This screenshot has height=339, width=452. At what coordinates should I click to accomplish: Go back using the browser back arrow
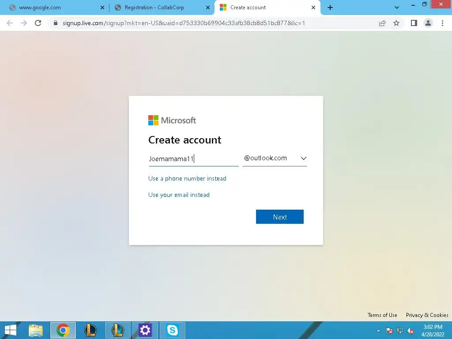point(10,23)
